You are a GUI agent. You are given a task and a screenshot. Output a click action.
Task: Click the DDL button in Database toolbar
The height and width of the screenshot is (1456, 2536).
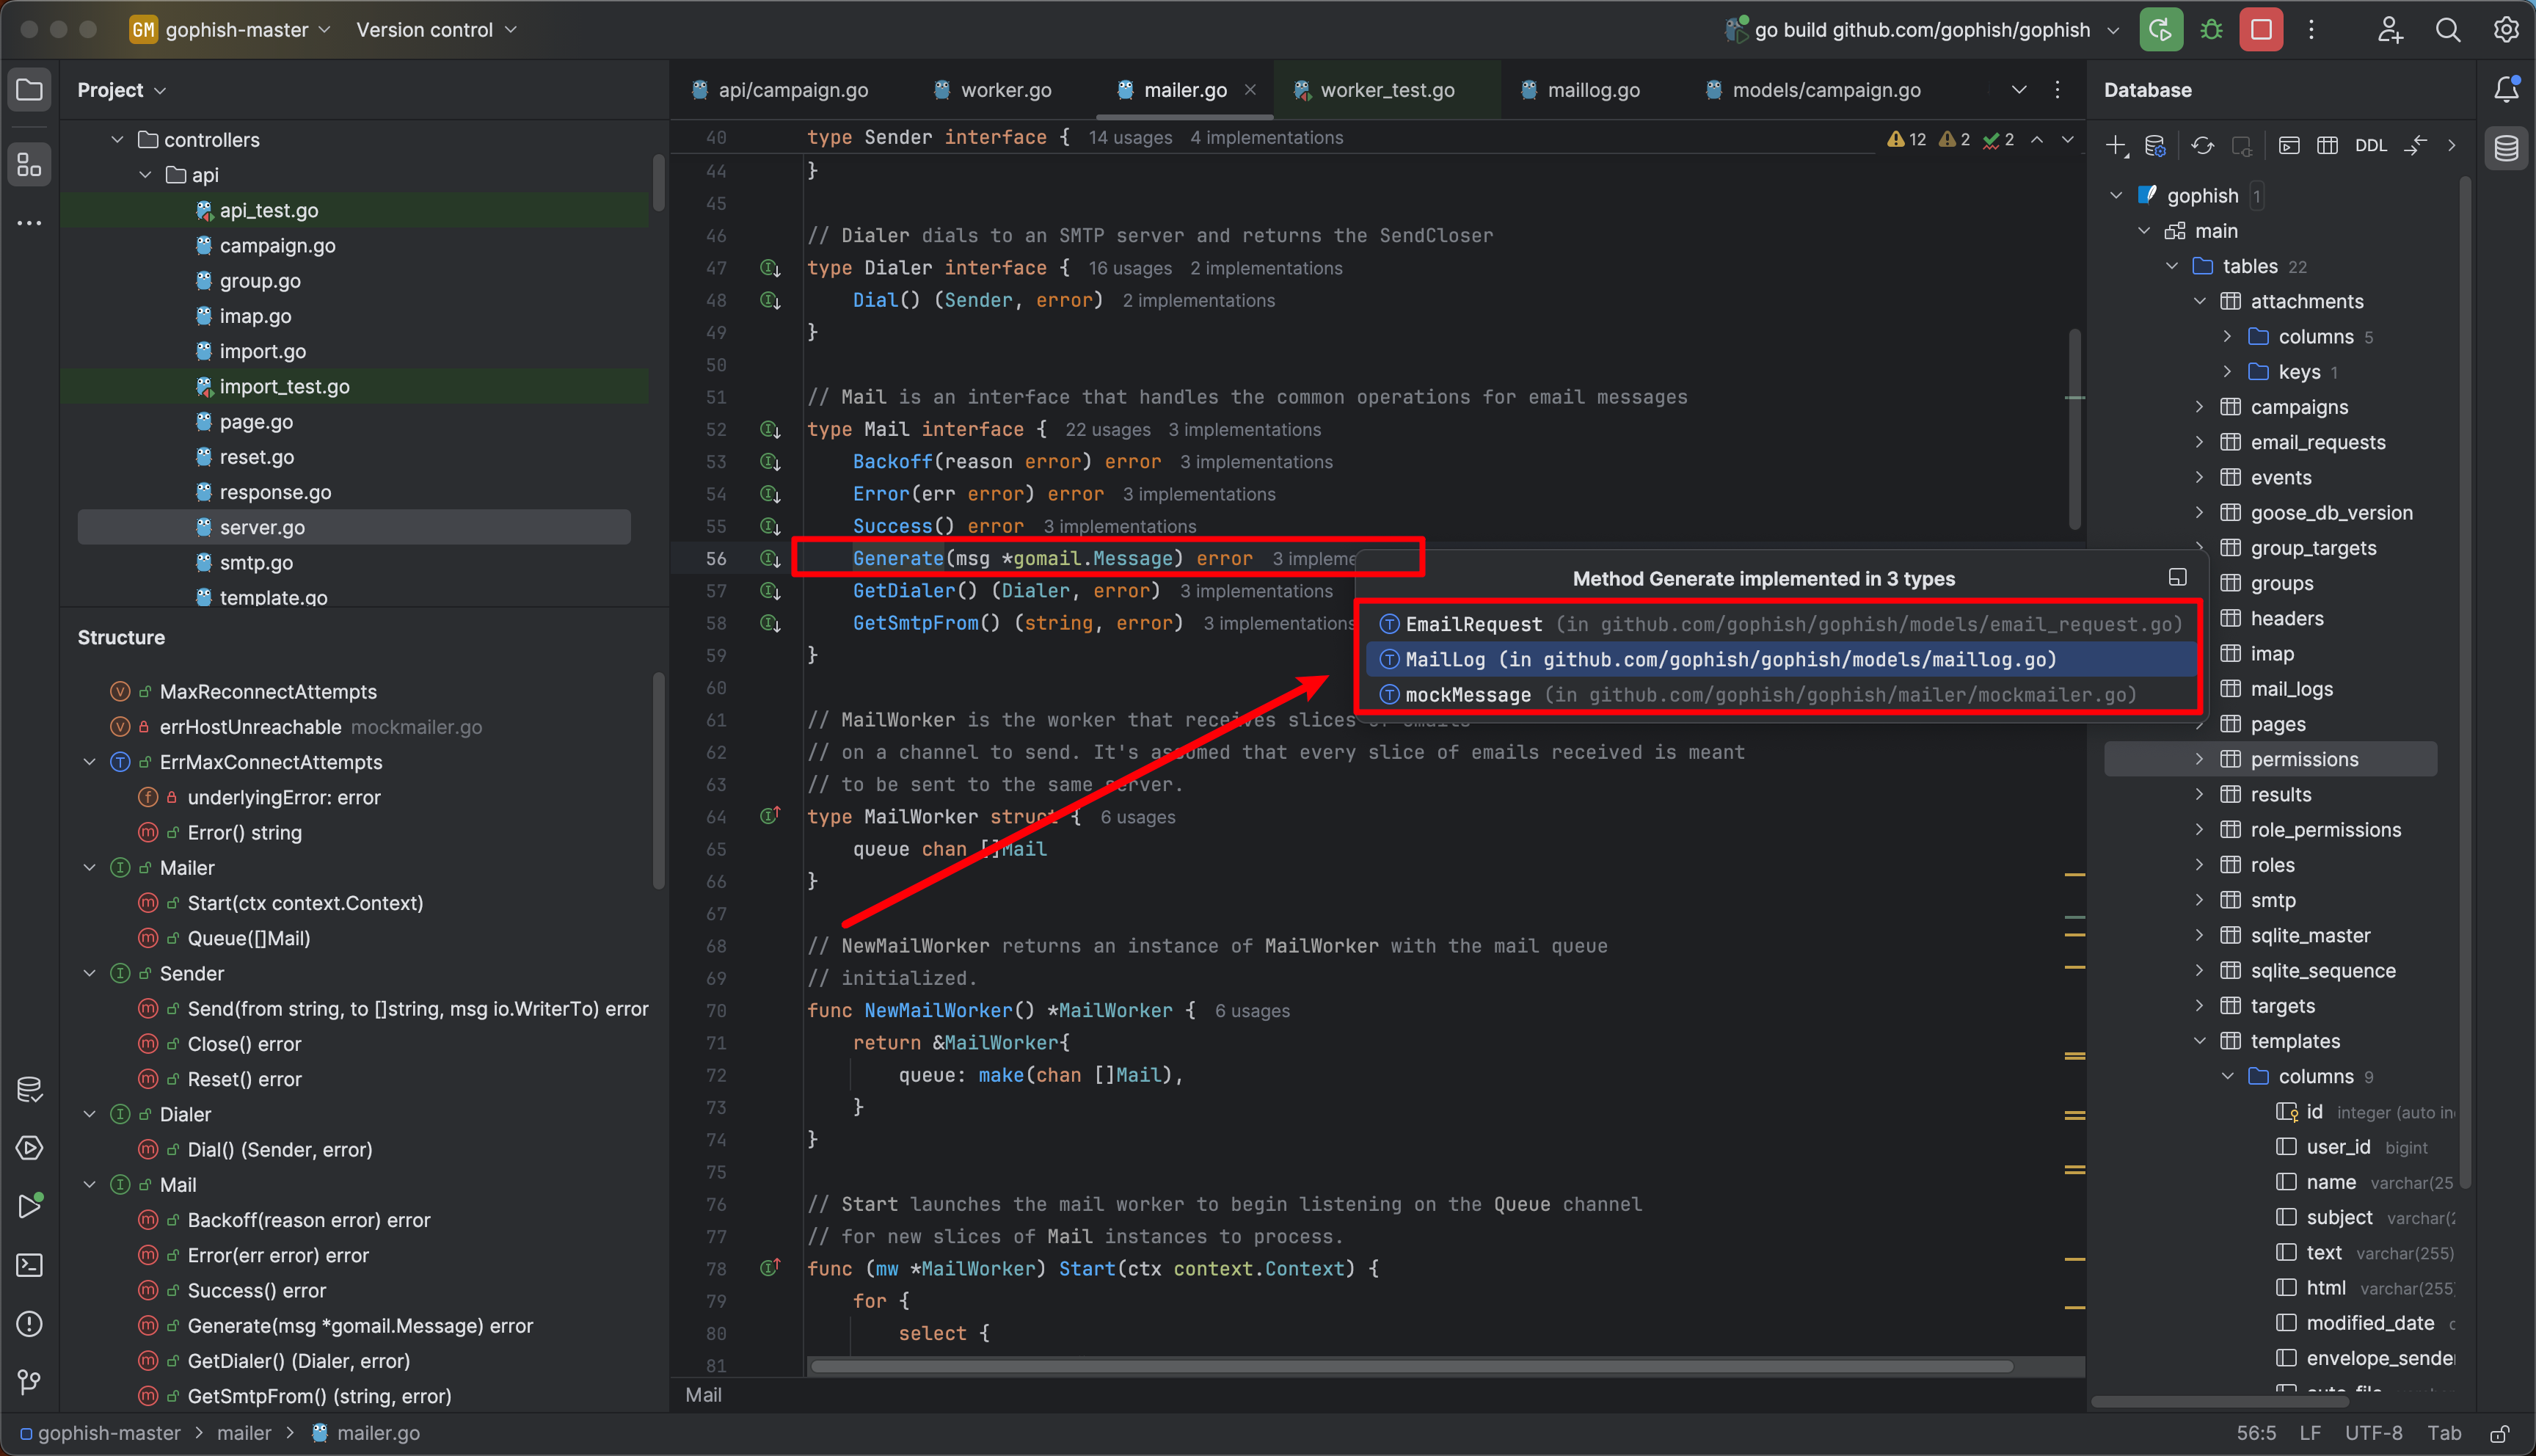point(2370,146)
